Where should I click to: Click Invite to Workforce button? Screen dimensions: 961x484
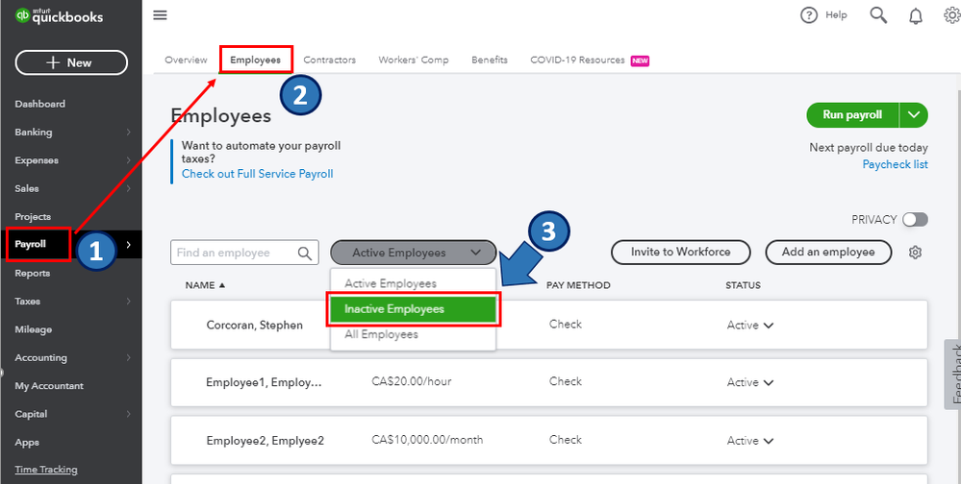point(681,253)
